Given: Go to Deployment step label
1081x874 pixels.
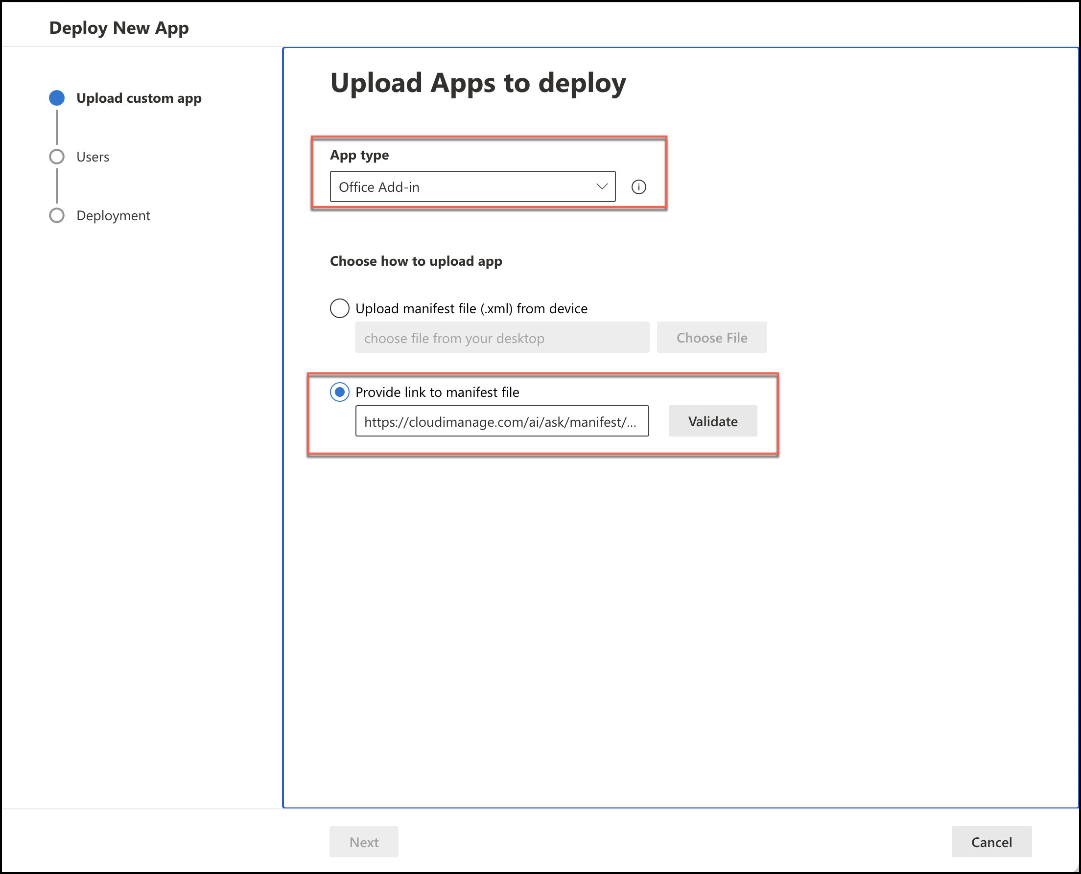Looking at the screenshot, I should click(x=114, y=215).
